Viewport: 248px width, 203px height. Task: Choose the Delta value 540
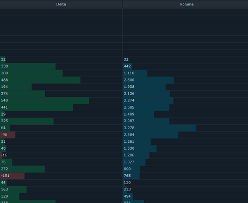[4, 100]
